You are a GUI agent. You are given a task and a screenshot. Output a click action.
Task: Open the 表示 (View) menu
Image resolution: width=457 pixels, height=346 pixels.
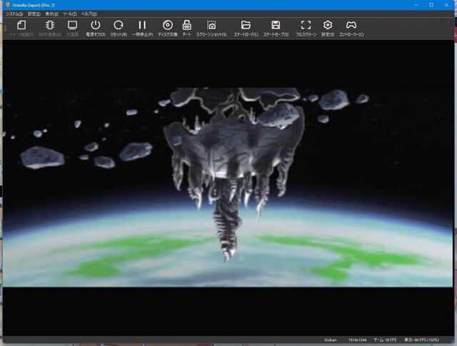pos(51,14)
